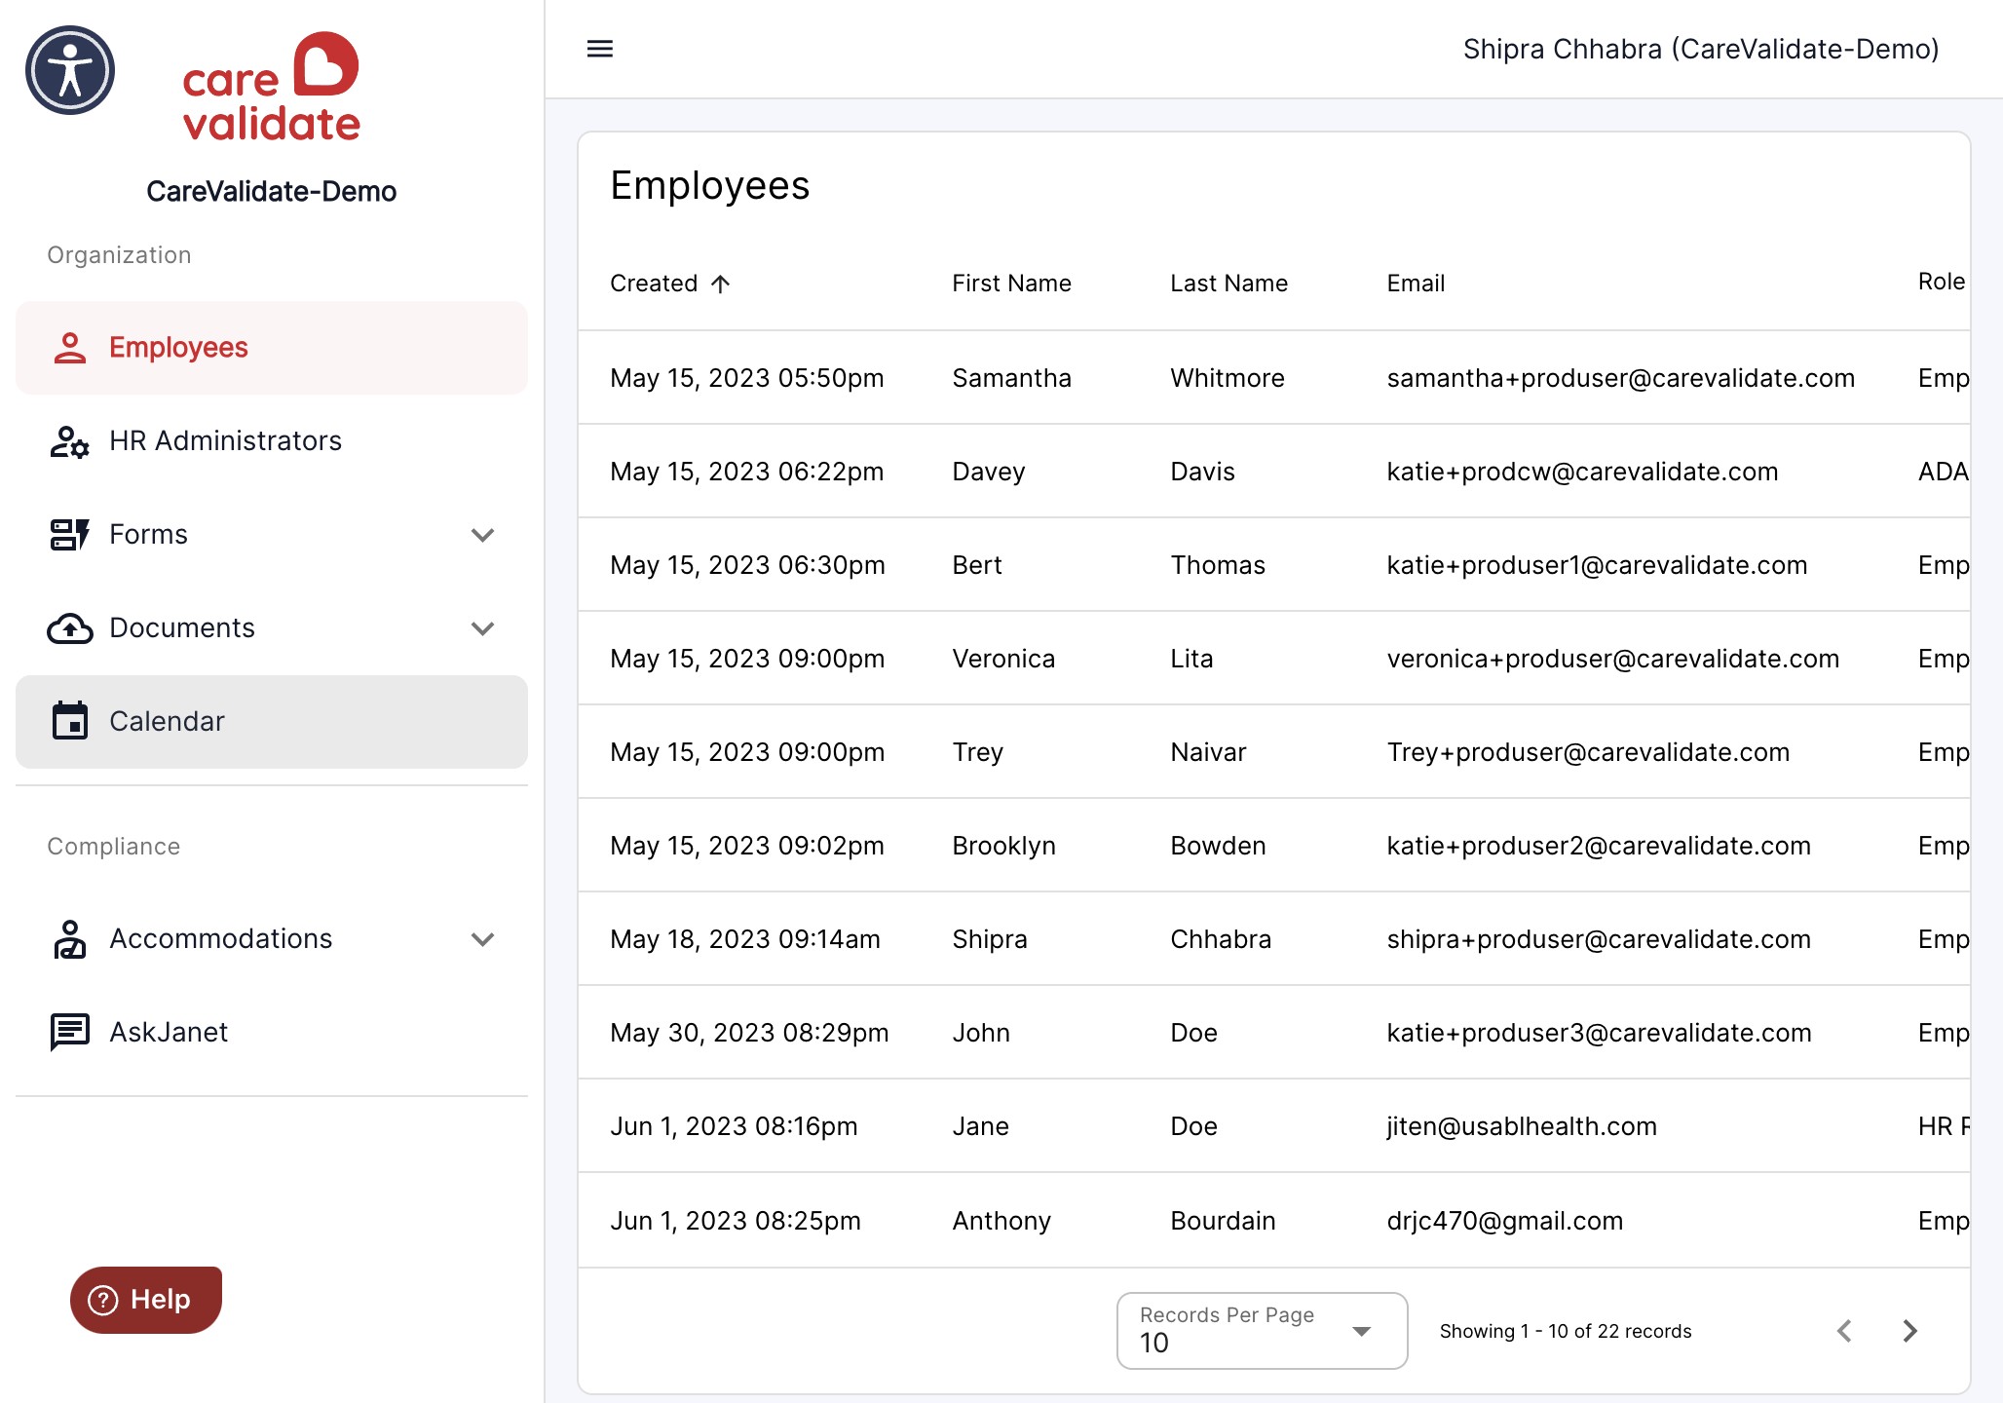Click the Veronica first name cell
Image resolution: width=2003 pixels, height=1403 pixels.
(x=1003, y=659)
